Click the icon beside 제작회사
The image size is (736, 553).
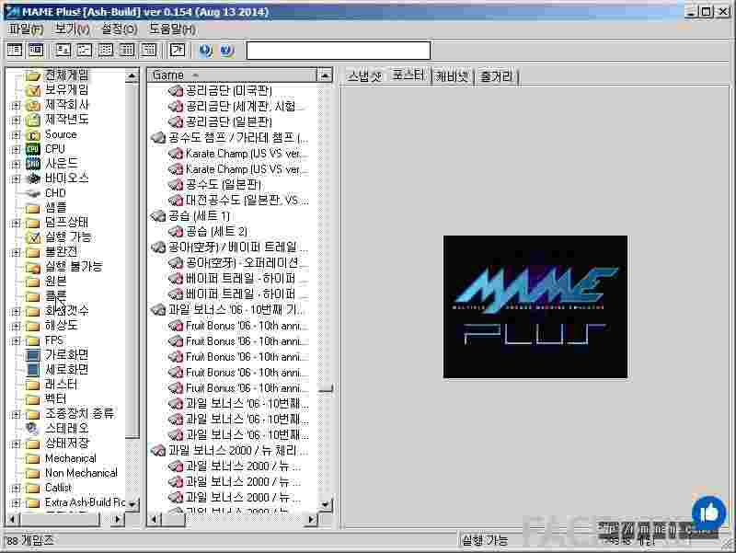33,105
